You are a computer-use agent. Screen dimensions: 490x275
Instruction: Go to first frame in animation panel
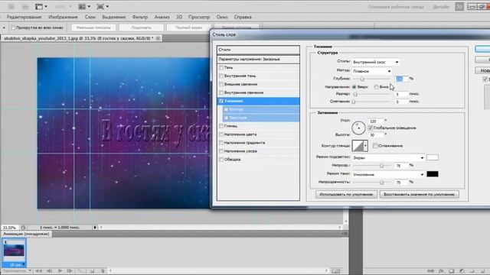(38, 271)
